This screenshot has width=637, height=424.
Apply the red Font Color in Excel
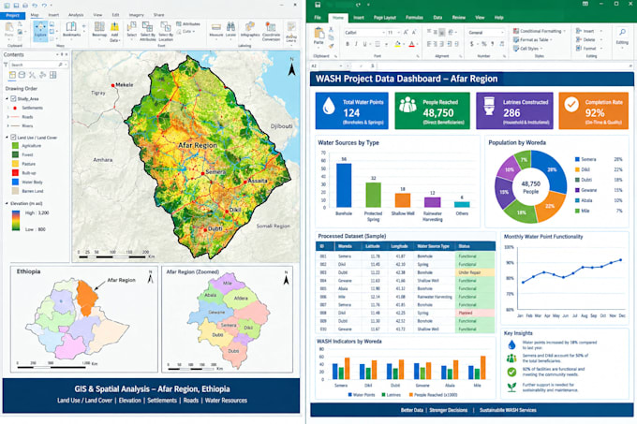pyautogui.click(x=411, y=44)
